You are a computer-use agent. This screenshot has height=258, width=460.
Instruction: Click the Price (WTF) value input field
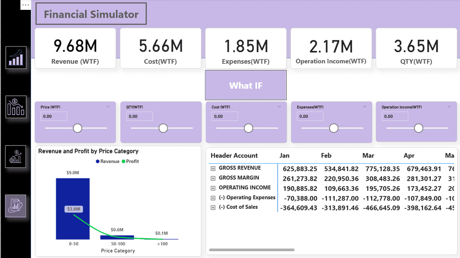click(53, 116)
